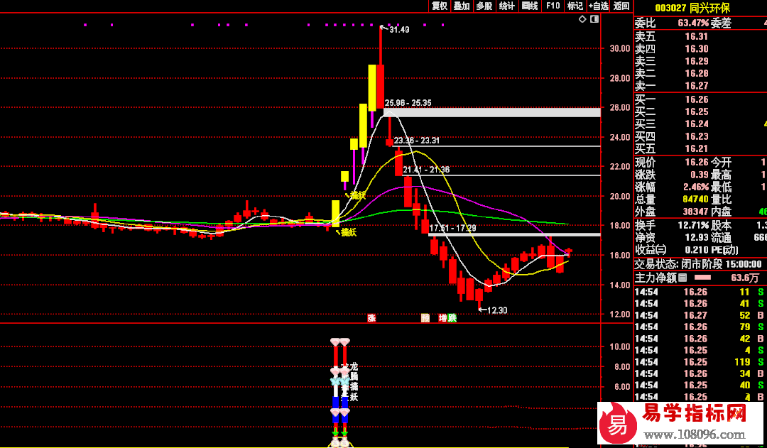Select 多股 multi-stock view
Screen dimensions: 767x448
pos(484,6)
